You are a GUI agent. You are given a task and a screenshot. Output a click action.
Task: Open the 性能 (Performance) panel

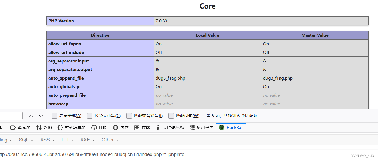click(x=99, y=127)
